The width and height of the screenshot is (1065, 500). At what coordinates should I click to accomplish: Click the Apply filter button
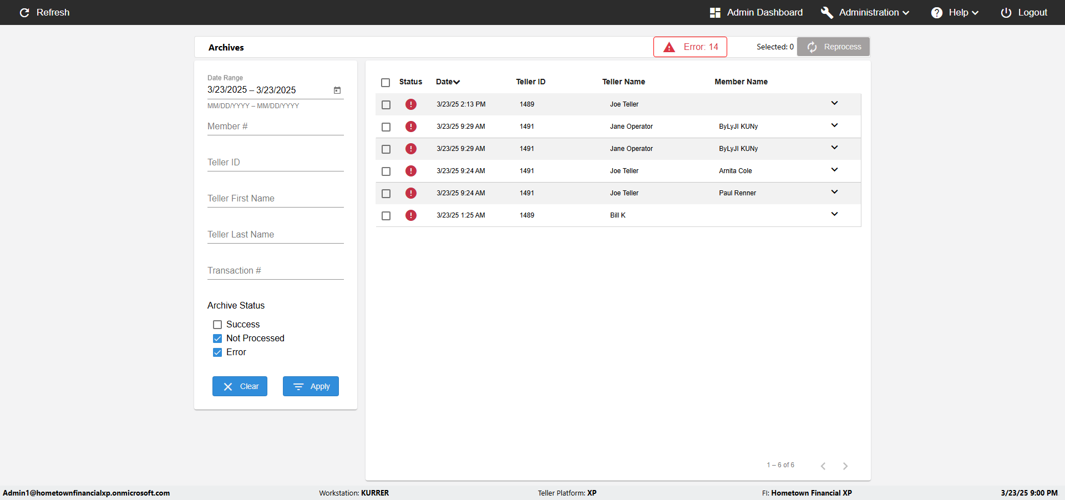(x=311, y=386)
